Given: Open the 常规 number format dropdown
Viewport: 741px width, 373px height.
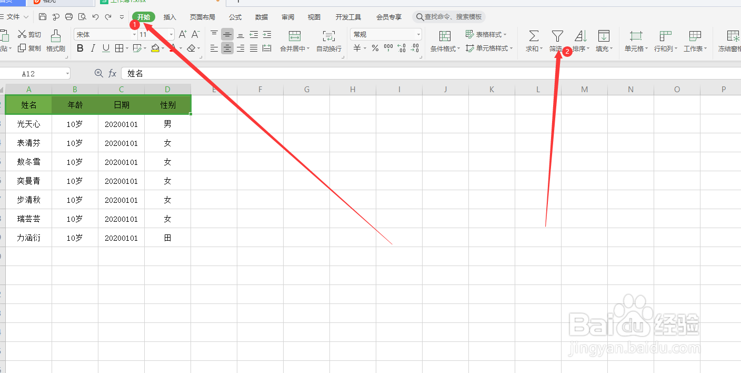Looking at the screenshot, I should coord(419,34).
